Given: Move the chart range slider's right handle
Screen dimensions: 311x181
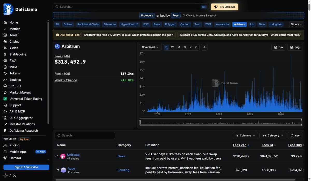Looking at the screenshot, I should (x=301, y=122).
